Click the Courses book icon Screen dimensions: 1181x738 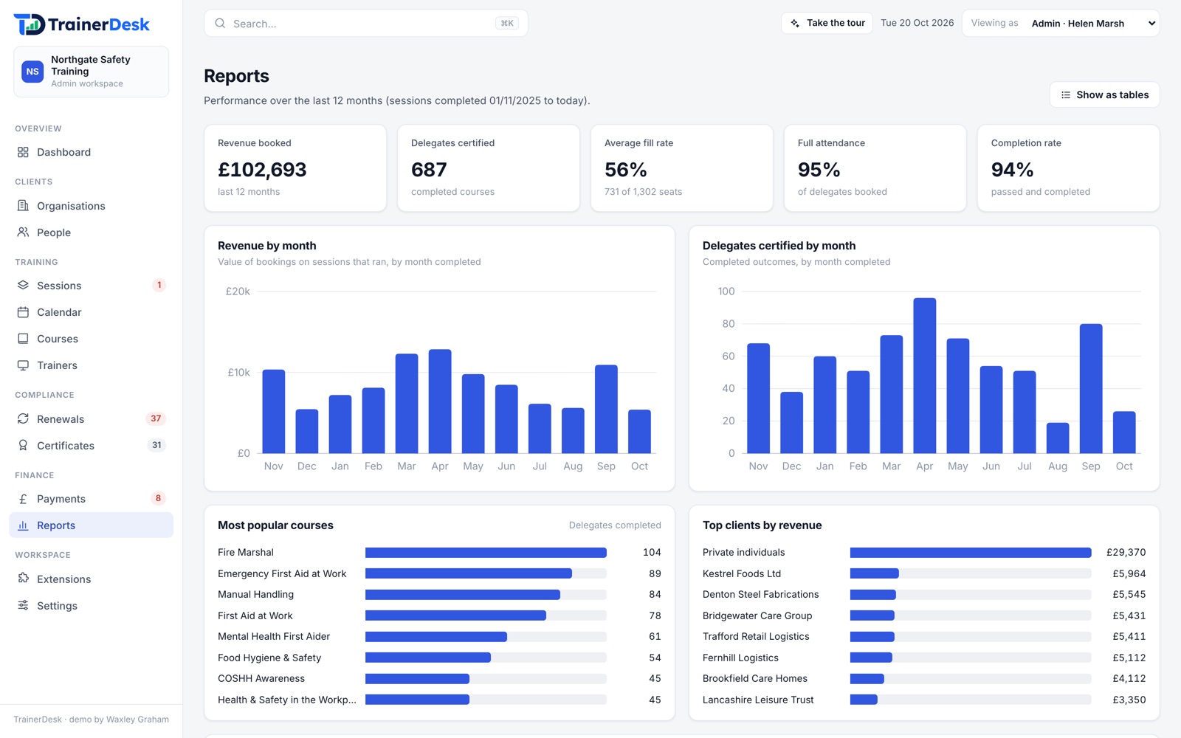[x=23, y=339]
